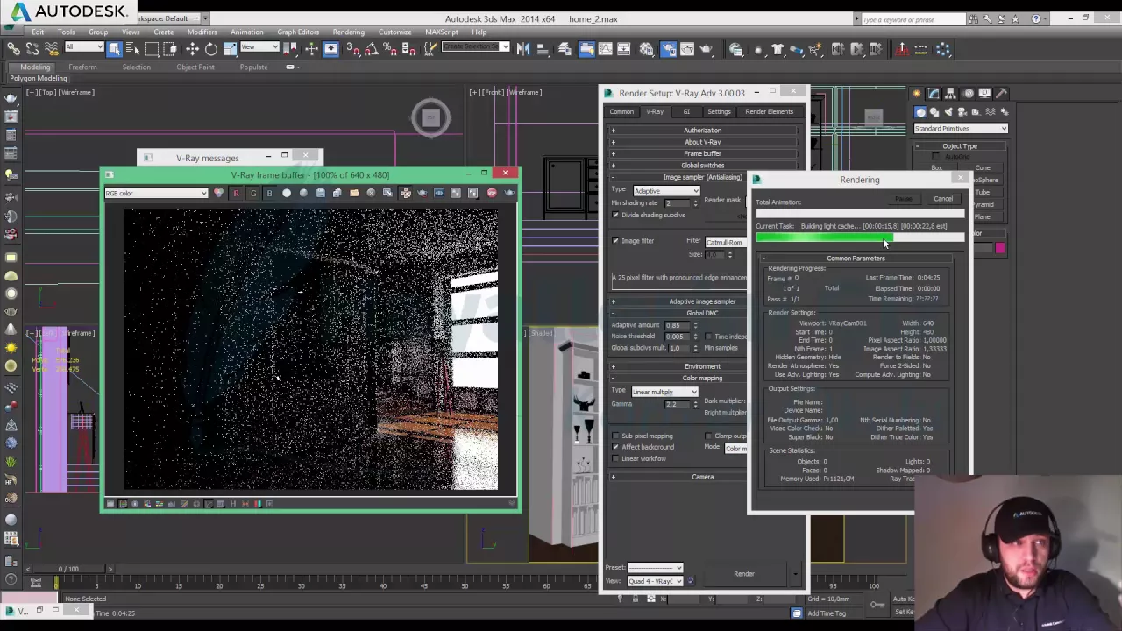Show green channel in V-Ray frame buffer
This screenshot has height=631, width=1122.
pos(252,193)
